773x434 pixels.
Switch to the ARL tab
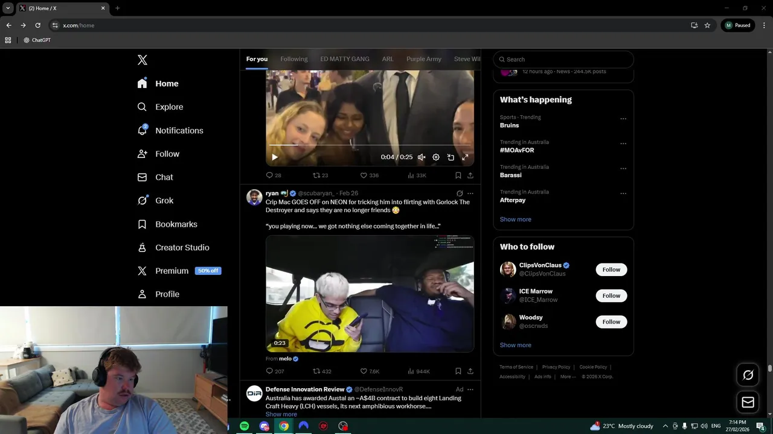click(x=388, y=59)
